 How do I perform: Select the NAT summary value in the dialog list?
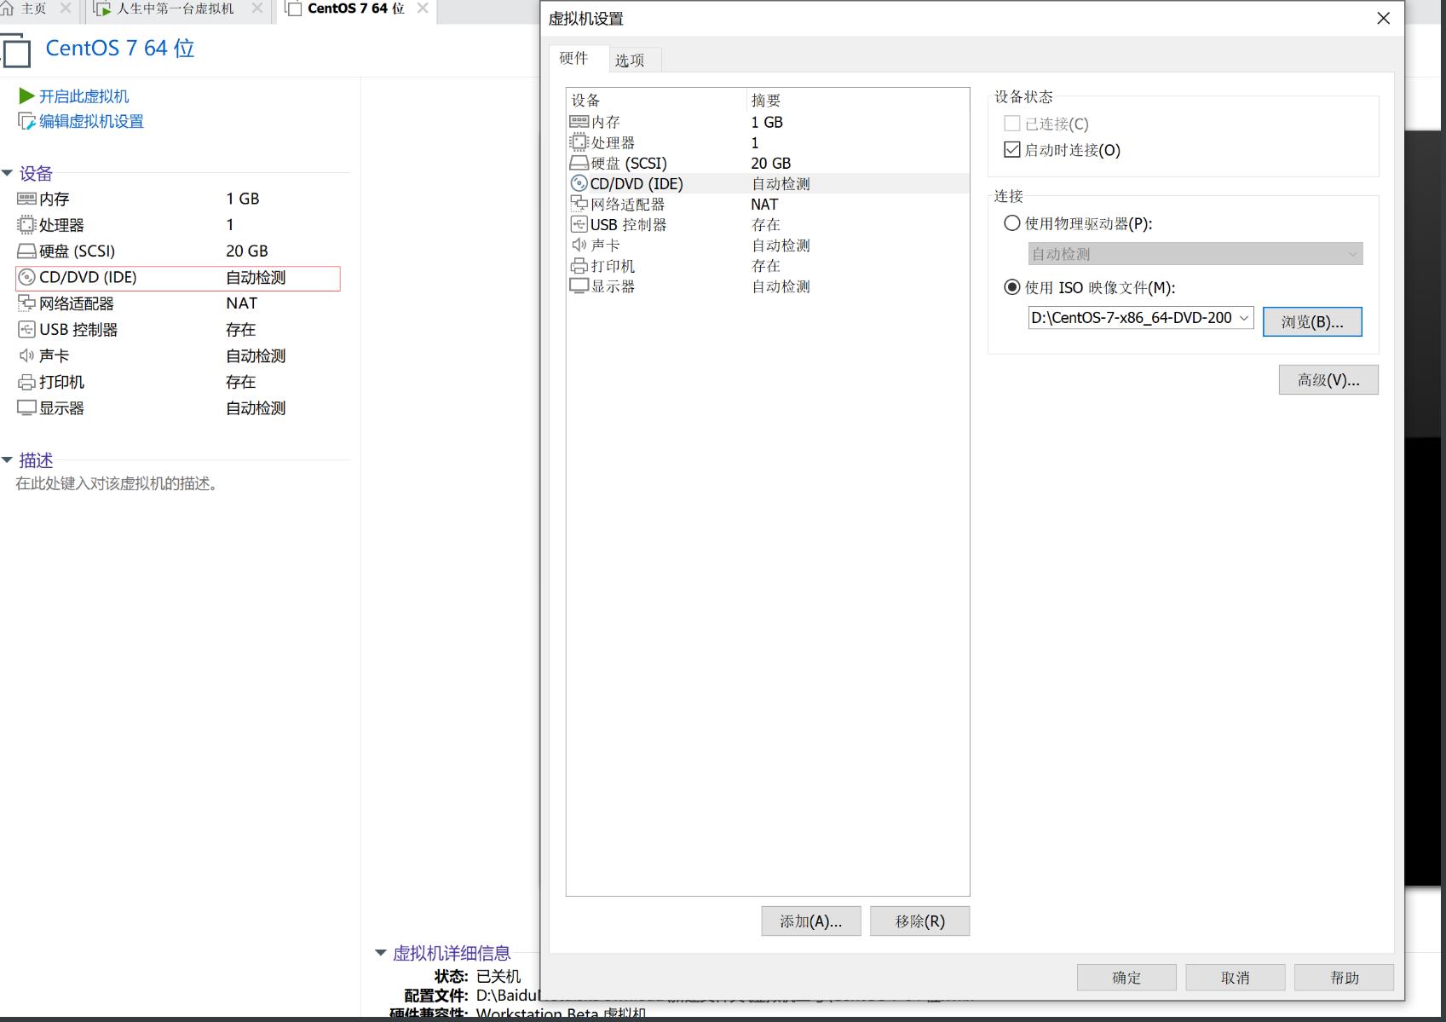coord(764,205)
